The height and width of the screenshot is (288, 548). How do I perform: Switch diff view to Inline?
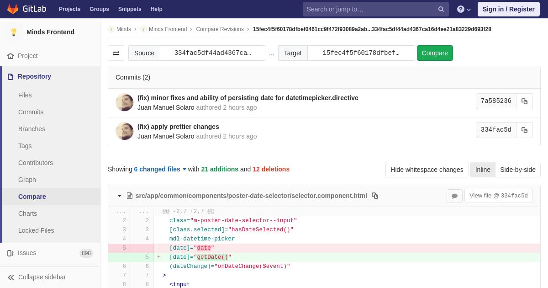(483, 170)
